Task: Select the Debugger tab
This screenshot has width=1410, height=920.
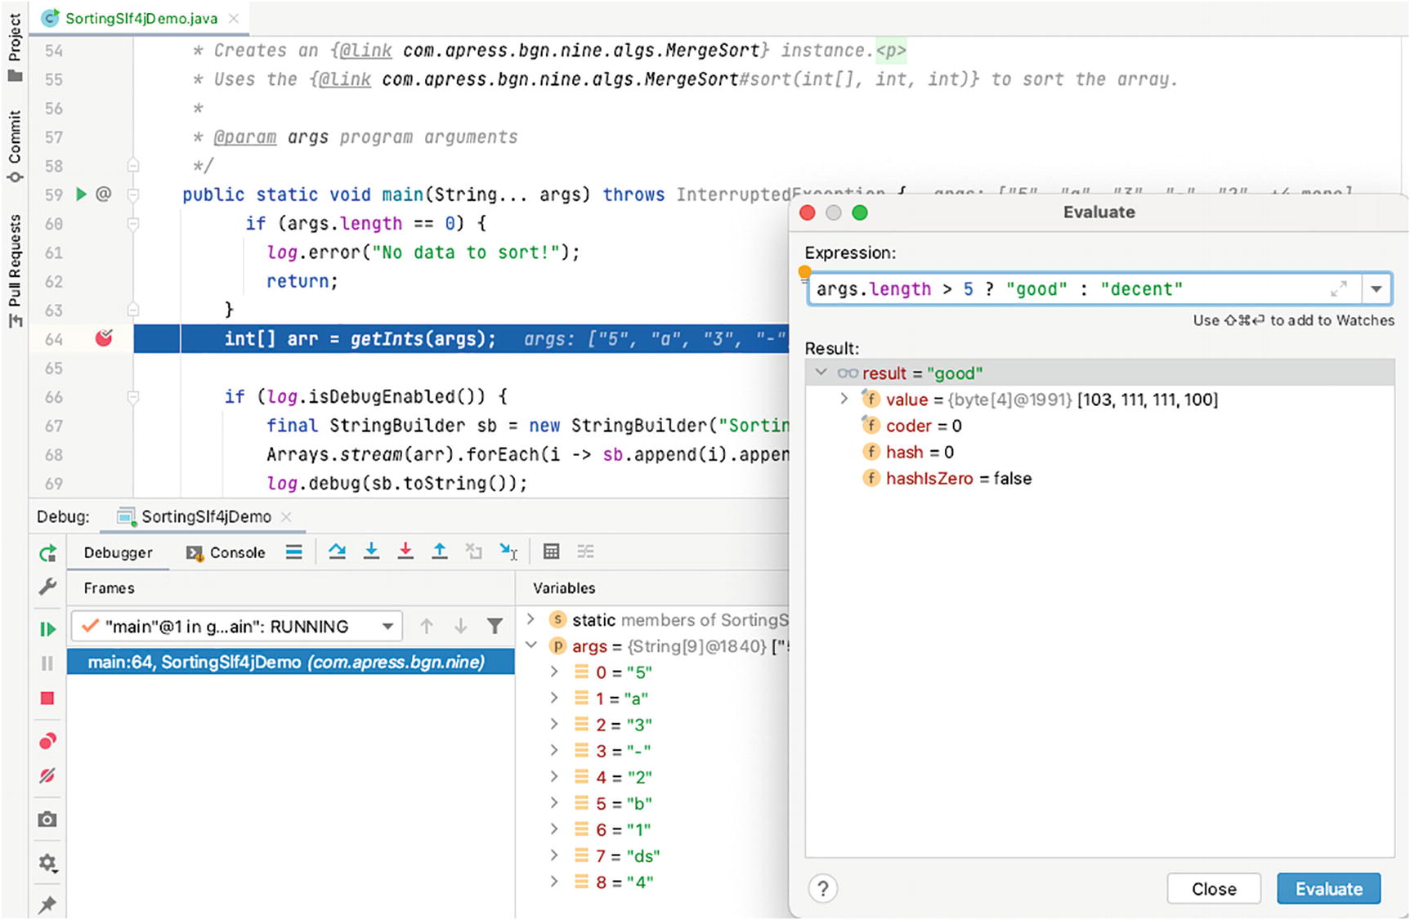Action: pos(118,552)
